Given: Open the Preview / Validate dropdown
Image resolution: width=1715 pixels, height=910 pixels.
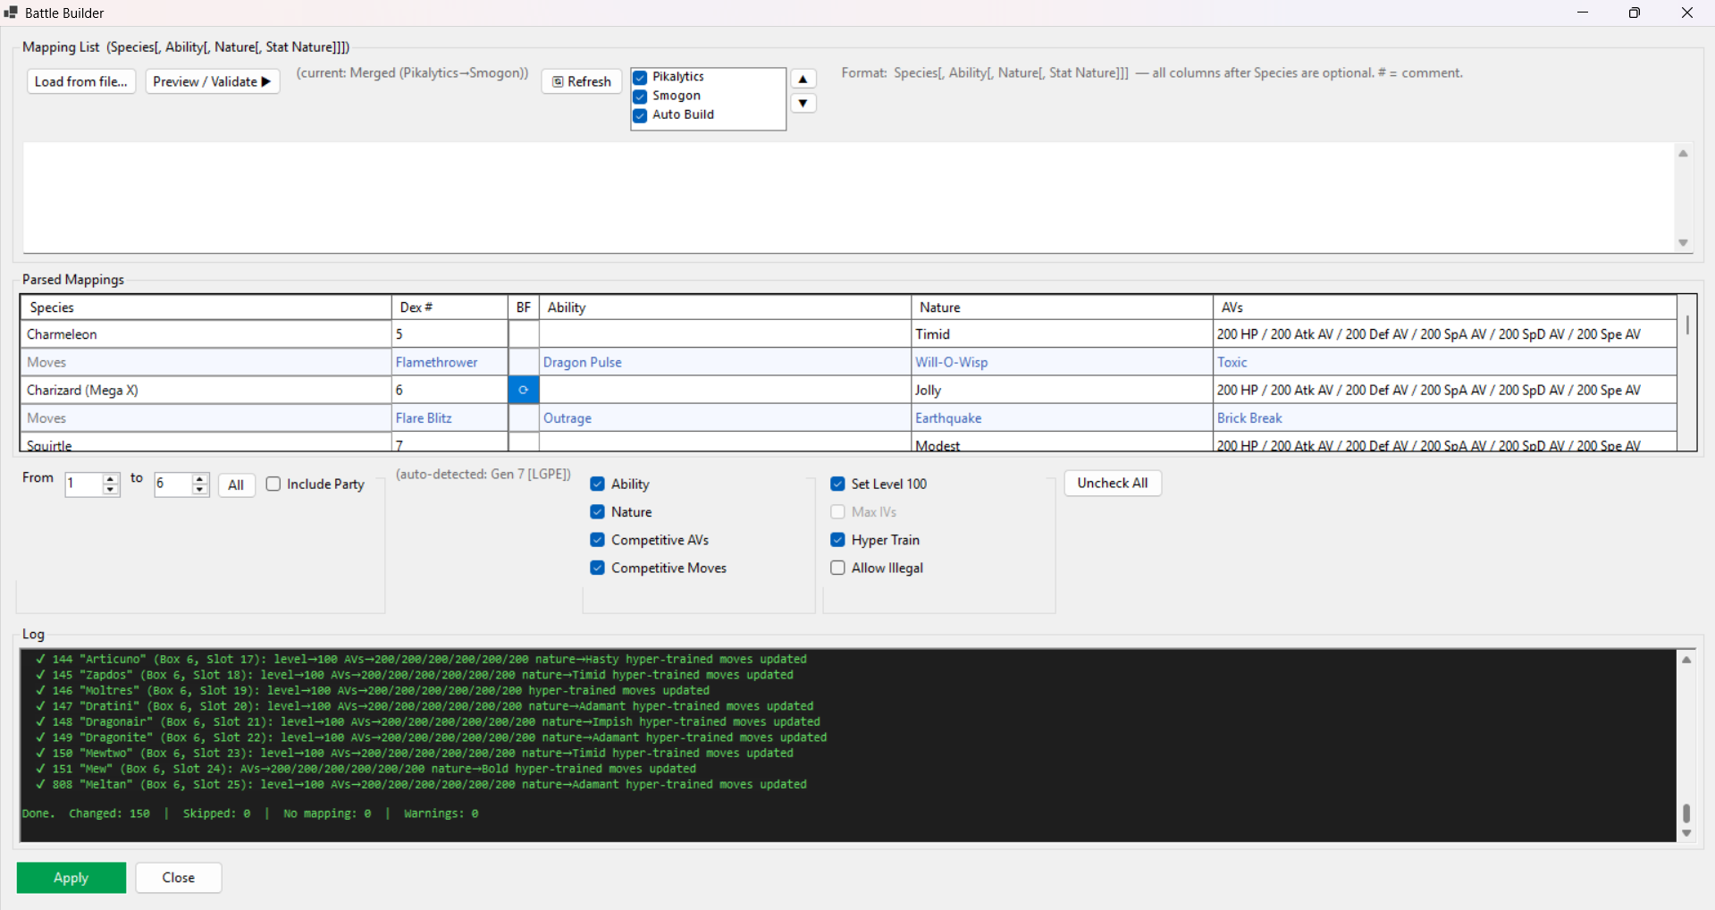Looking at the screenshot, I should tap(213, 81).
